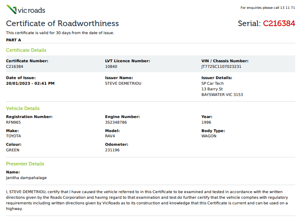This screenshot has height=218, width=302.
Task: Click the registration number RFN965
Action: click(13, 122)
